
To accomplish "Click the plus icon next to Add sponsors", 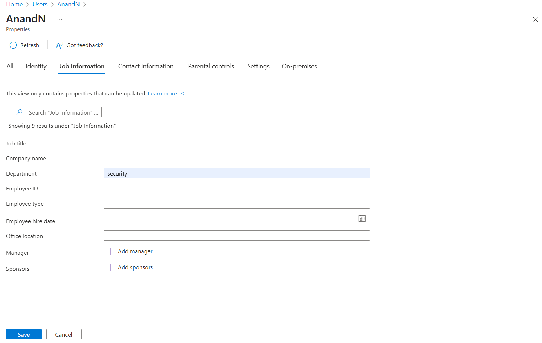I will (110, 267).
